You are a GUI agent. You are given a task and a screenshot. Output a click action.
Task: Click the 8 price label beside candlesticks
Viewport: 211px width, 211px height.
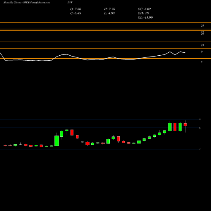coord(200,119)
